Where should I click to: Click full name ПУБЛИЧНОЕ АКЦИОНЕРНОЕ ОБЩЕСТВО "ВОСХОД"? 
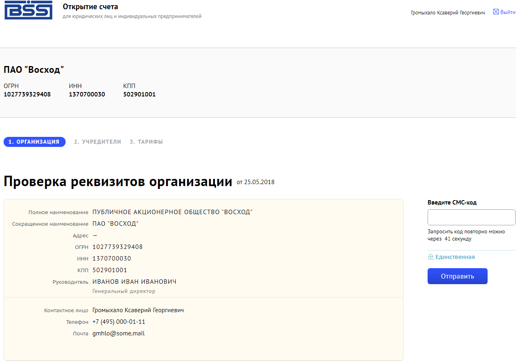pos(172,212)
